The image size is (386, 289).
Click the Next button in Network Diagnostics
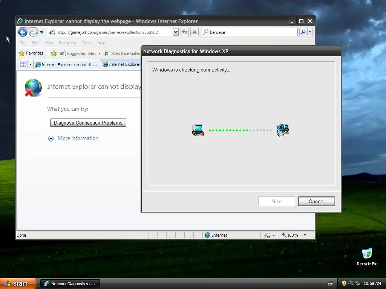(276, 202)
